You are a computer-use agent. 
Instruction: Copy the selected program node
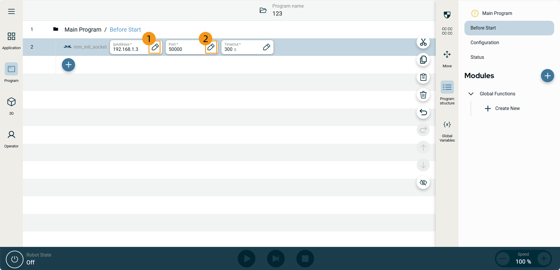point(423,60)
